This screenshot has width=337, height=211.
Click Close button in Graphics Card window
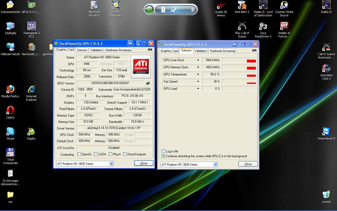(x=144, y=163)
